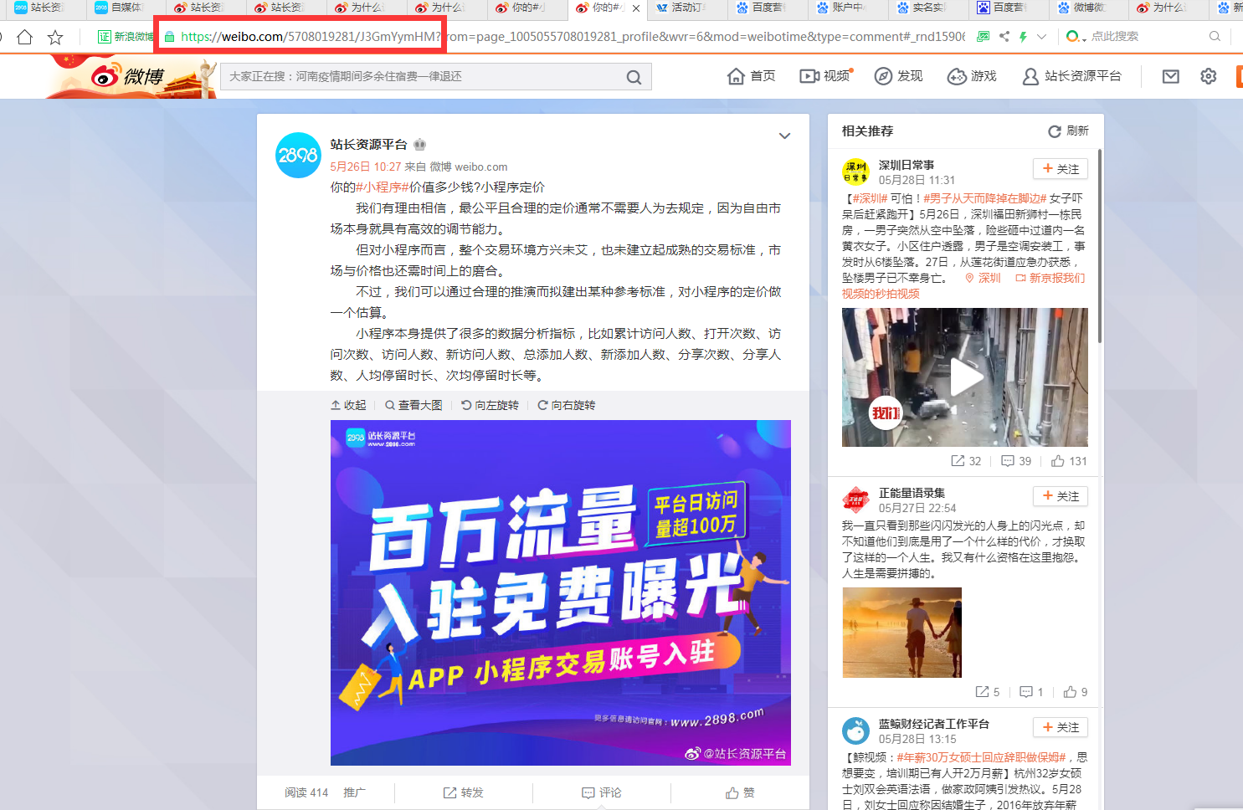
Task: Open 发现 in the navigation bar
Action: (x=898, y=76)
